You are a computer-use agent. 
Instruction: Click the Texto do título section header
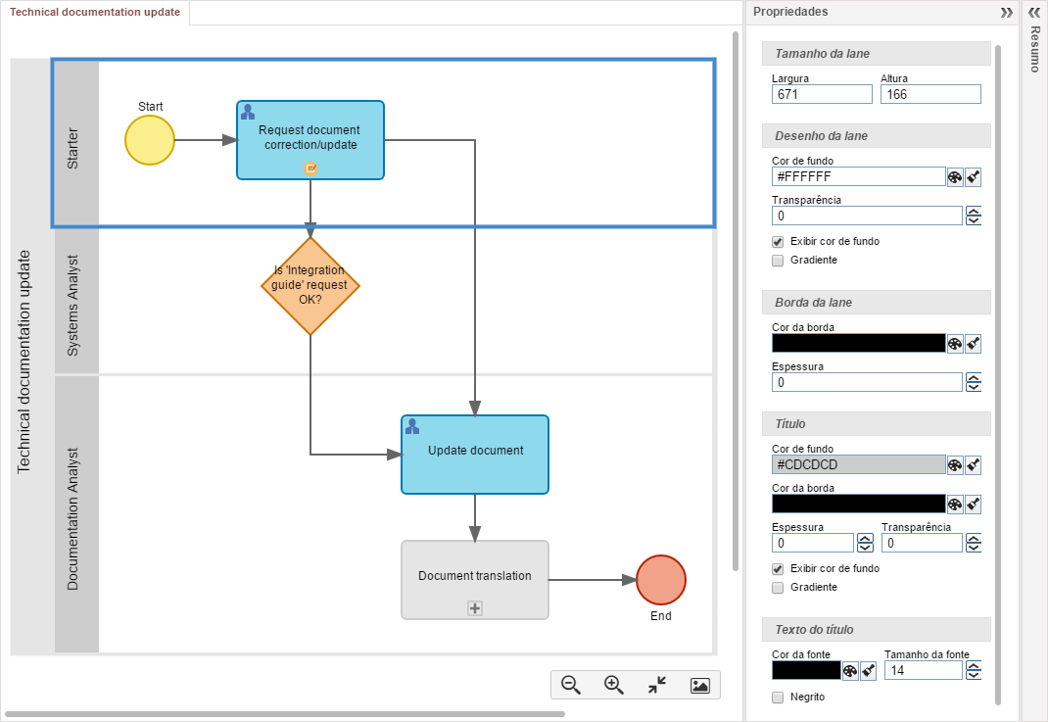pos(876,630)
